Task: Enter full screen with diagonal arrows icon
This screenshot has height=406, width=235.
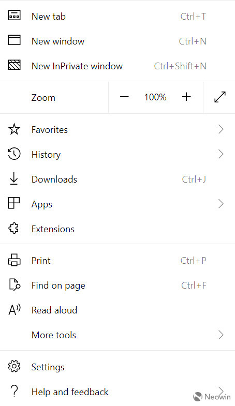Action: point(220,97)
